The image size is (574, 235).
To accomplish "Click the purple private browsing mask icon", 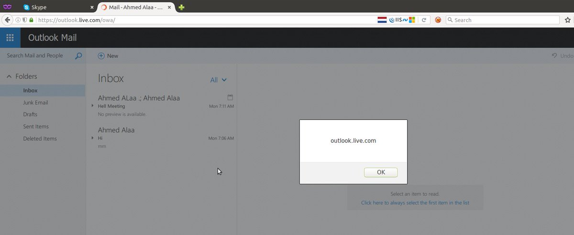I will [7, 7].
